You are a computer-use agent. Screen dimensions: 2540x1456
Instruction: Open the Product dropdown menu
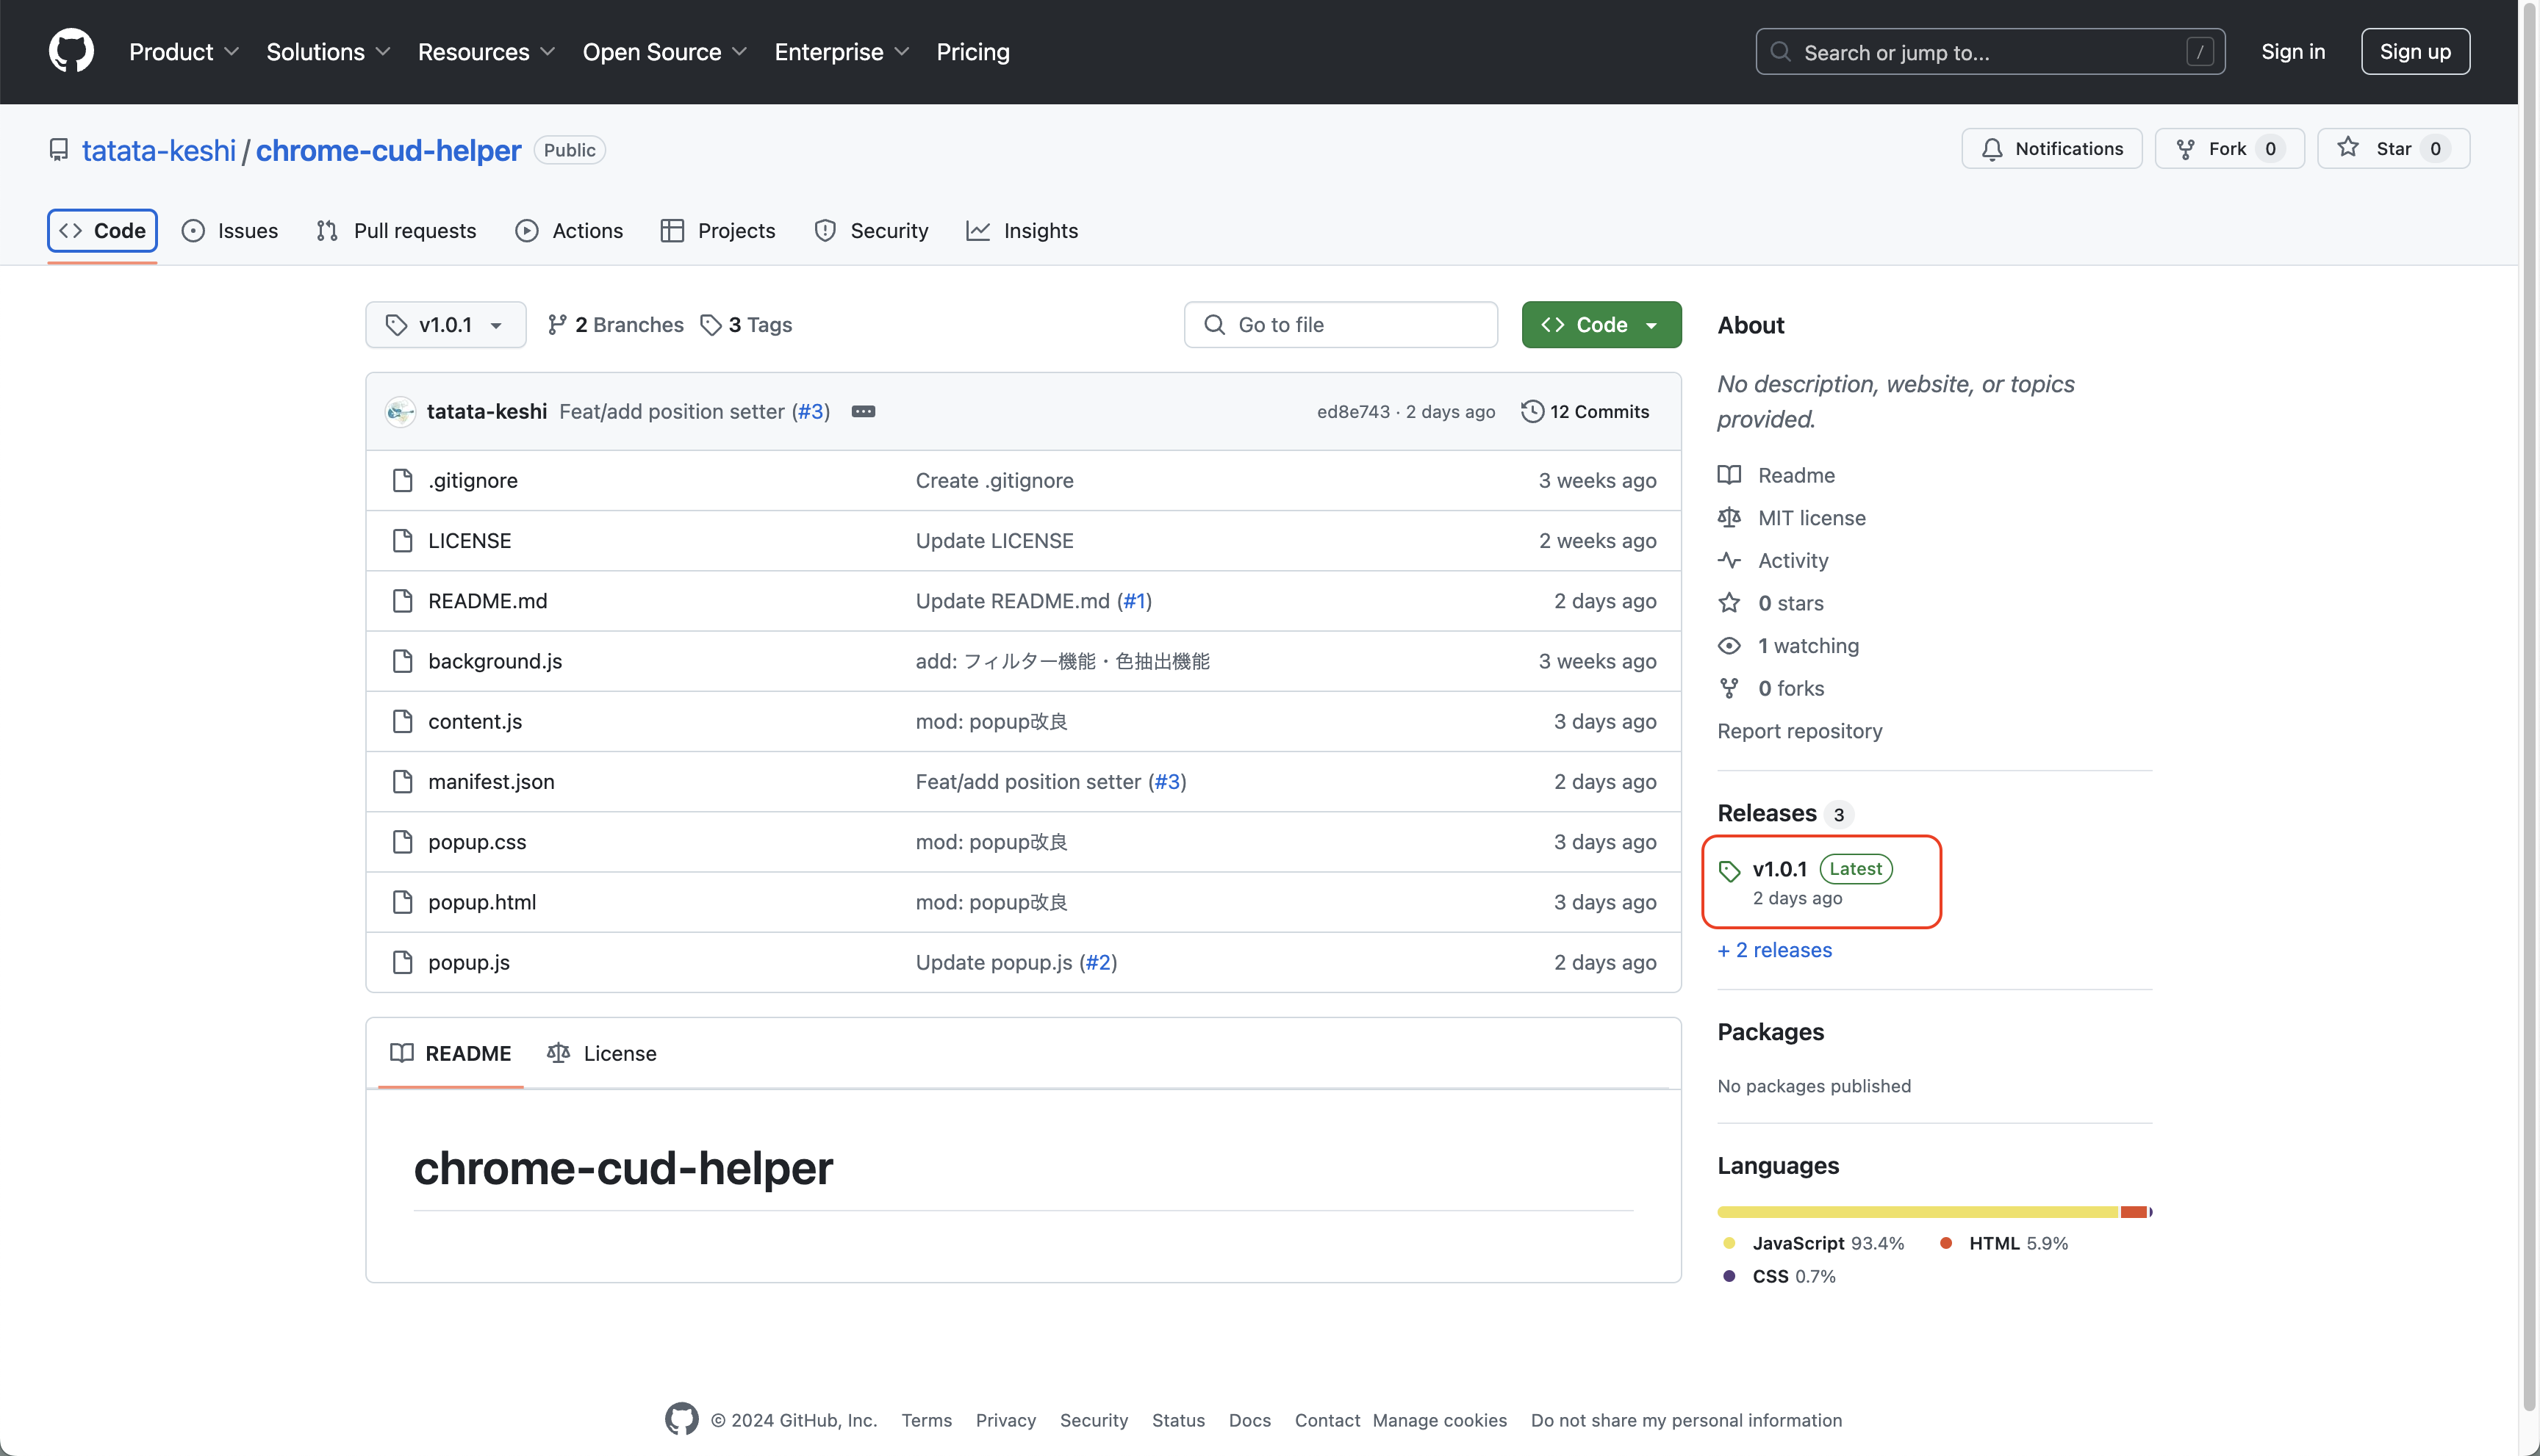click(184, 51)
